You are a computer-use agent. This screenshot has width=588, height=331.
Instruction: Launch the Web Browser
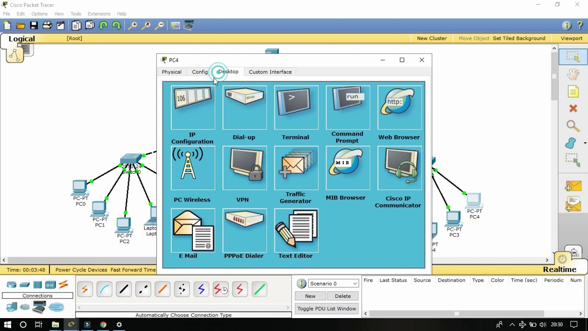[399, 108]
